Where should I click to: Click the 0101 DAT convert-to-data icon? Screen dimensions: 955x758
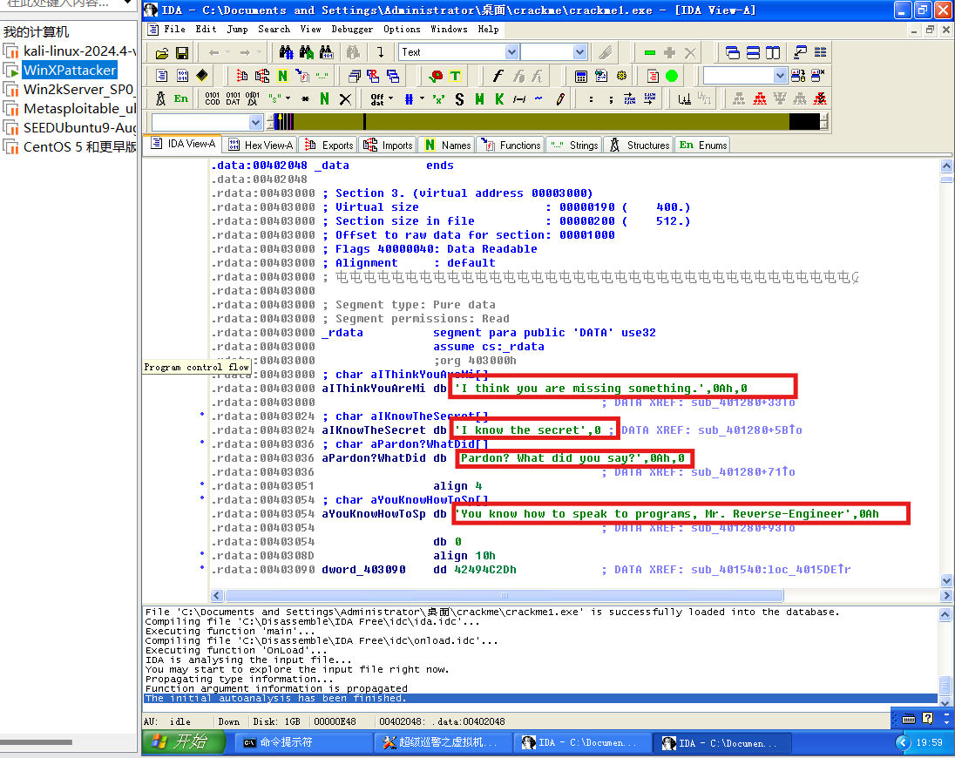233,98
